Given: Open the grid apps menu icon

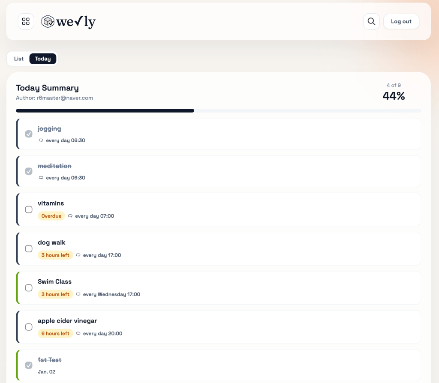Looking at the screenshot, I should [26, 21].
